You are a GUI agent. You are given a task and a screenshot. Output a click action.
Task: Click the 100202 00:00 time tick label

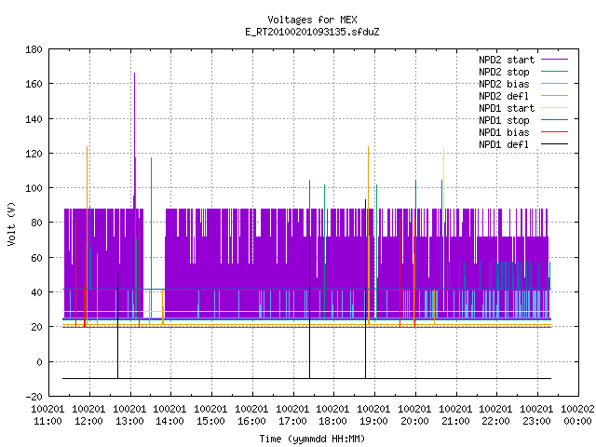(577, 415)
